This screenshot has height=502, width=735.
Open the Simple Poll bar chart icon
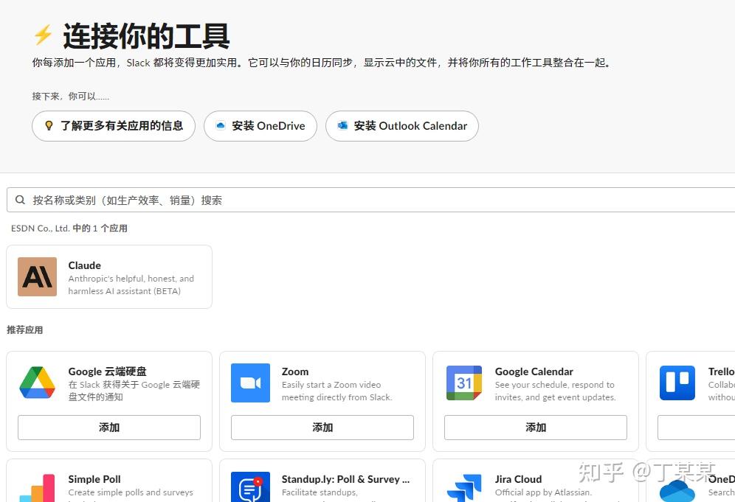pos(37,488)
